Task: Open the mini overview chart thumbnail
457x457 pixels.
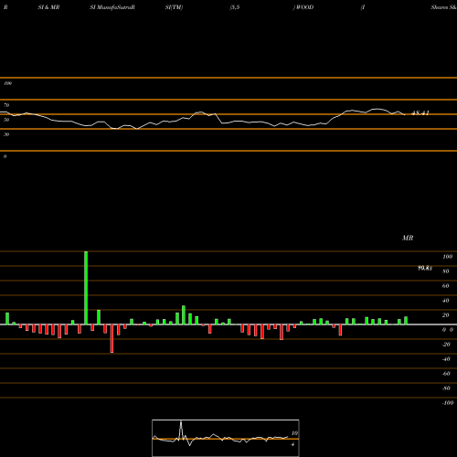Action: [x=226, y=438]
